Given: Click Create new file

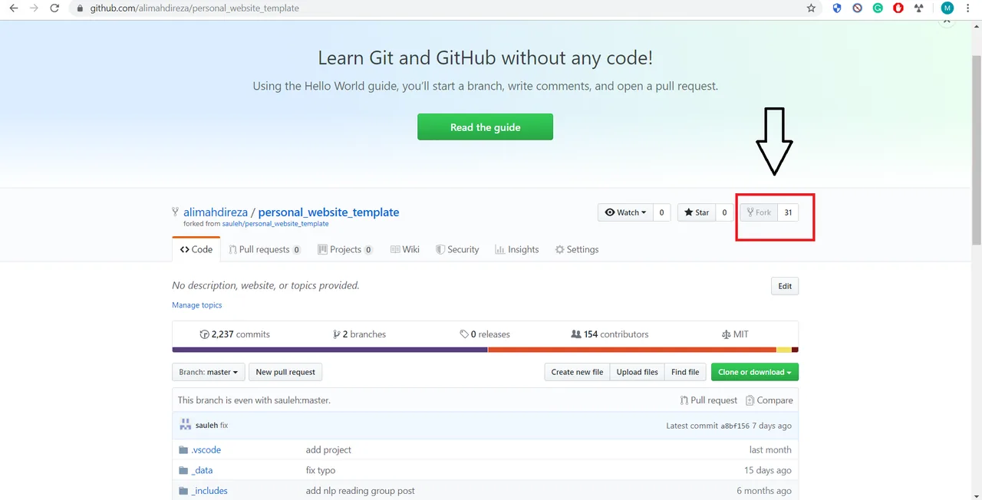Looking at the screenshot, I should coord(577,372).
